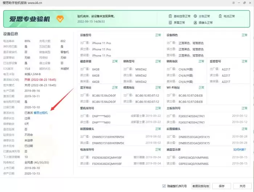Click the 整机序列号 正常 status
The height and width of the screenshot is (192, 254).
coord(158,108)
